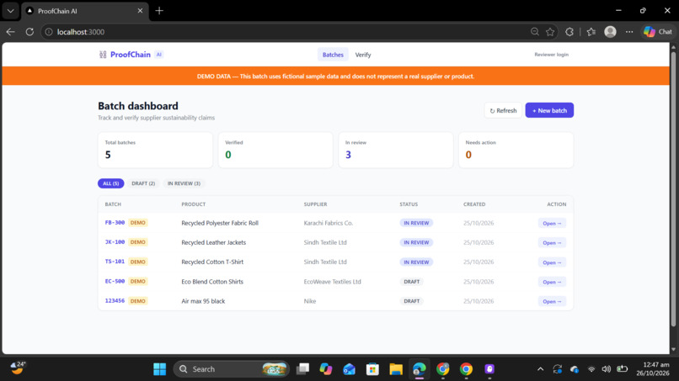Click 'Recycled Polyester Fabric Roll' product
Viewport: 679px width, 381px height.
point(220,223)
